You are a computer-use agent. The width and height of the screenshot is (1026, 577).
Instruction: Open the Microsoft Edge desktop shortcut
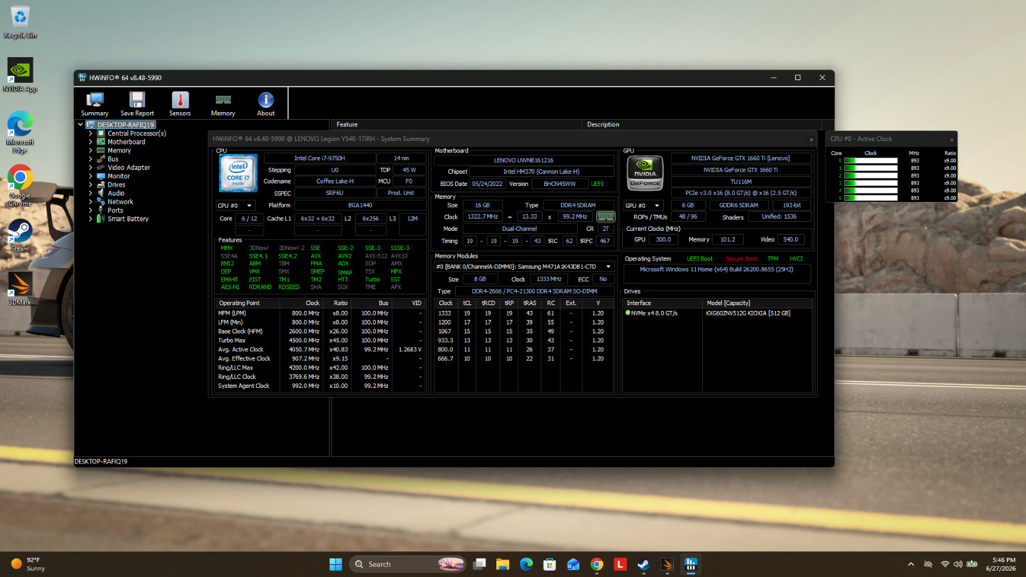click(x=20, y=133)
